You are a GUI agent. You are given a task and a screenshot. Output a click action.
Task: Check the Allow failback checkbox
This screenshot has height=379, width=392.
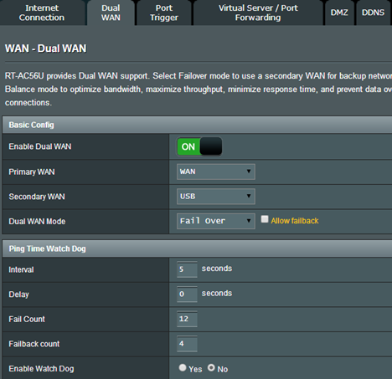pos(265,219)
